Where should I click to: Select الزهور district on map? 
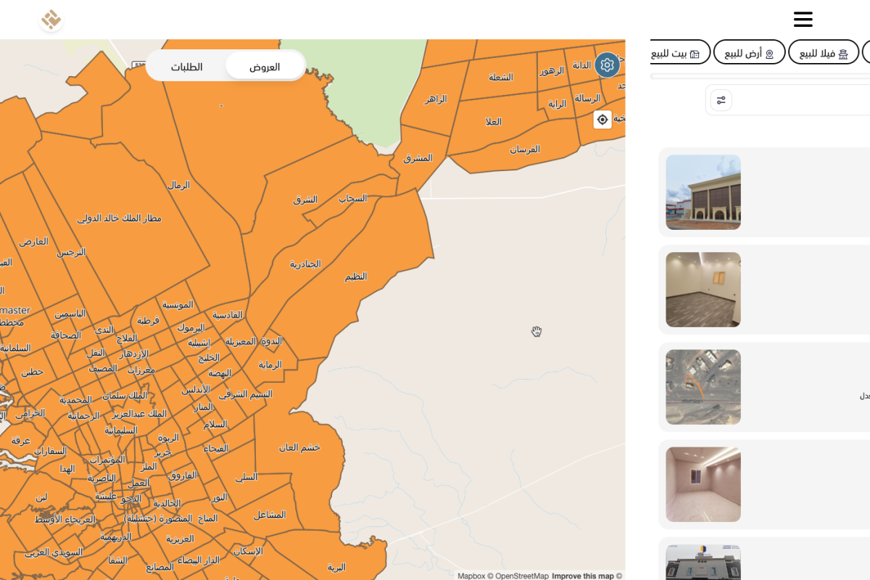point(551,71)
